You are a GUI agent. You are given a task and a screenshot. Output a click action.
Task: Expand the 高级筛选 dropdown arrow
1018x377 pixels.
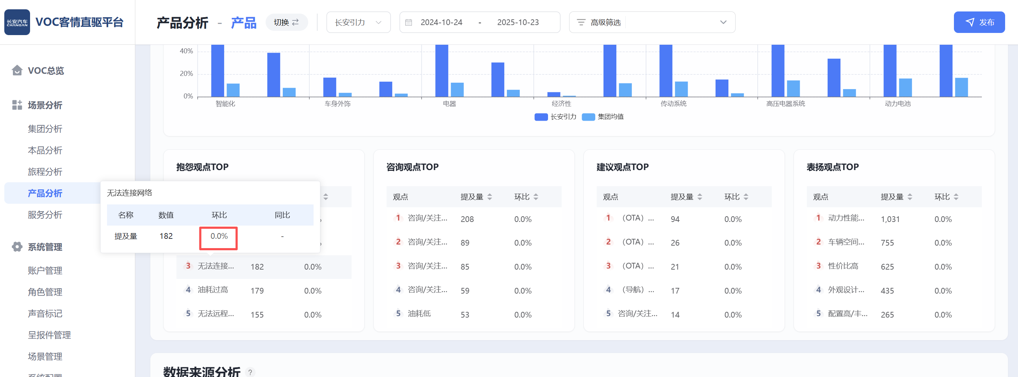pyautogui.click(x=723, y=23)
